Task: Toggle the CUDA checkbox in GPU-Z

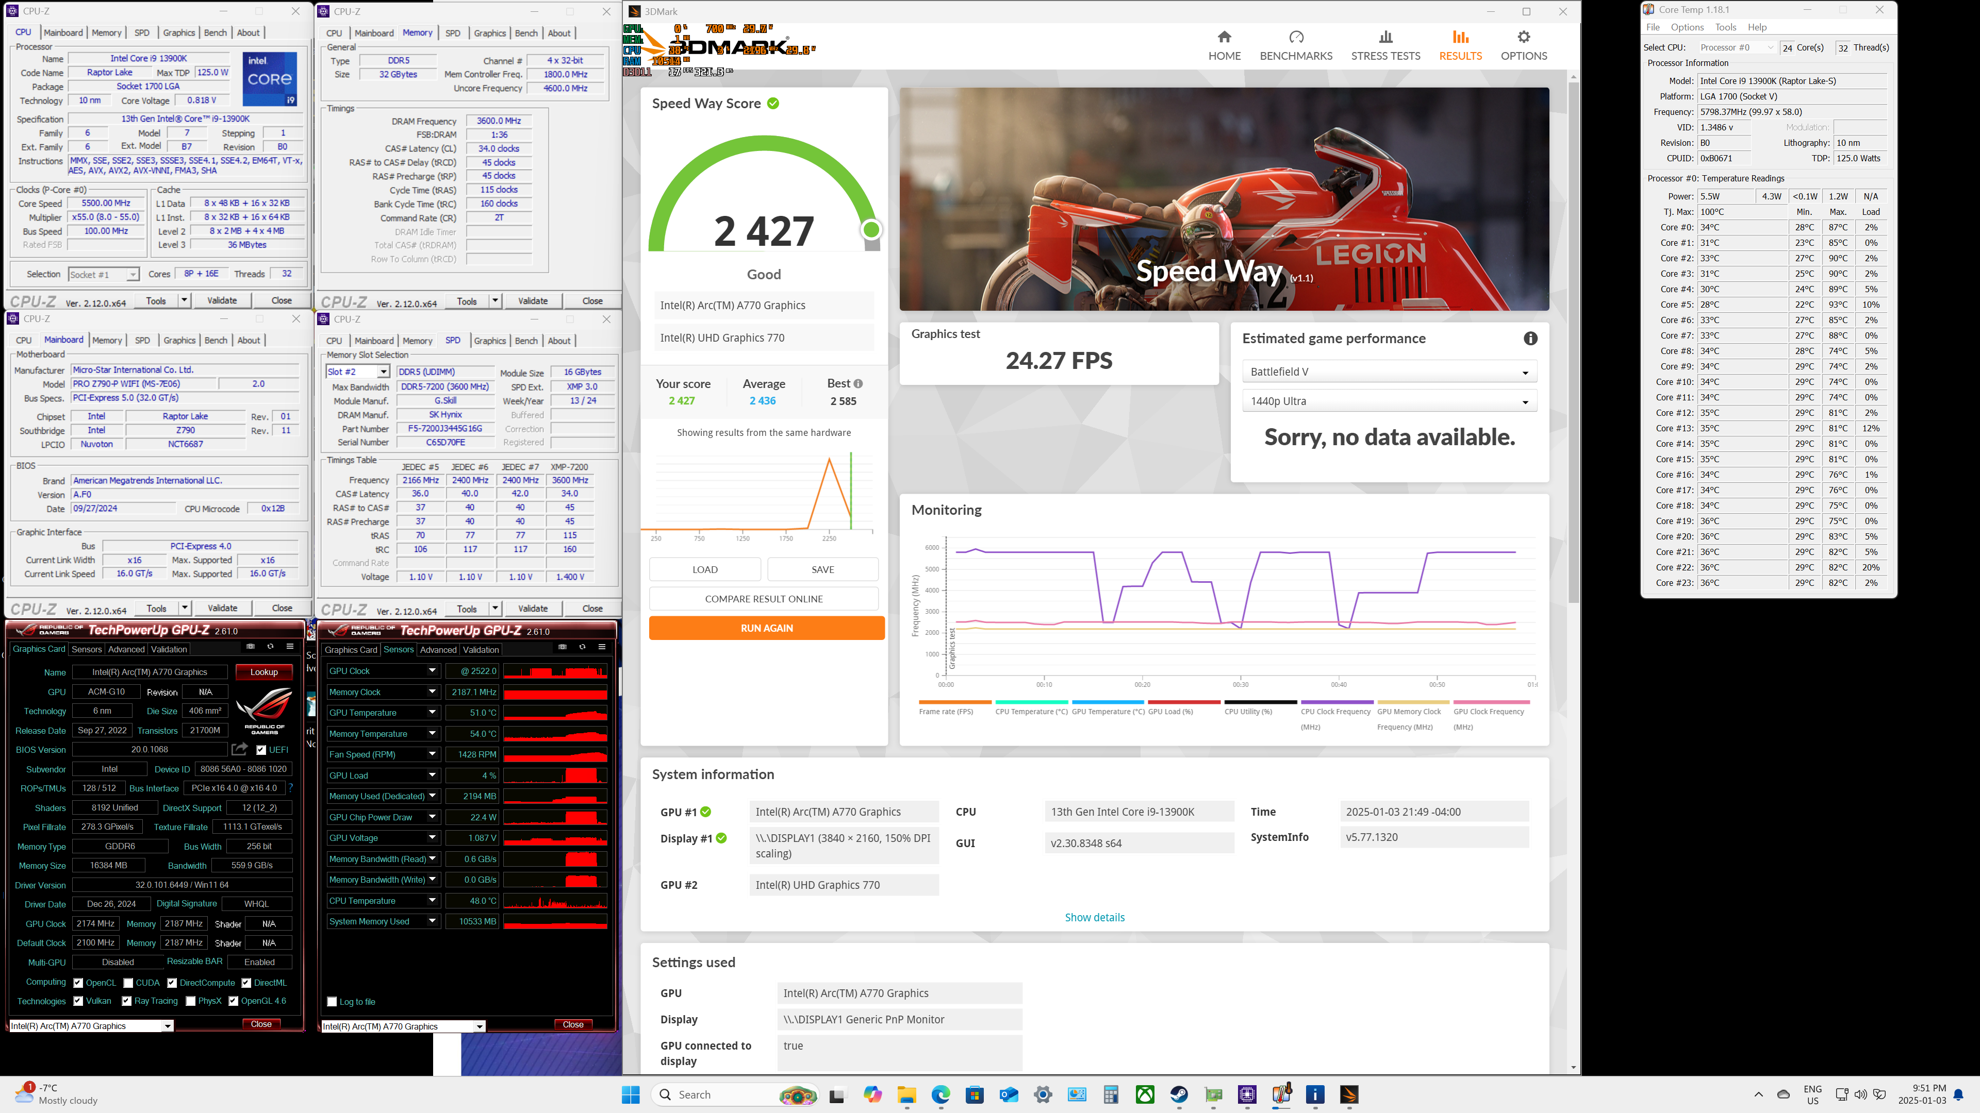Action: [x=128, y=983]
